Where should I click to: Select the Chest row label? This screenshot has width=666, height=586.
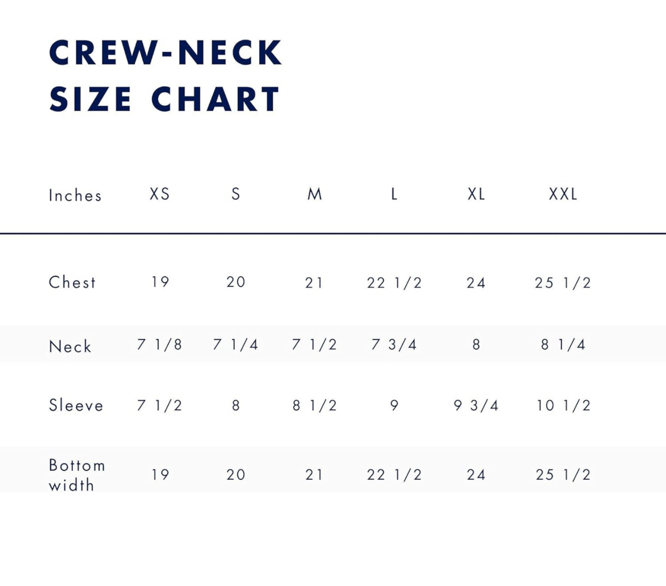click(x=72, y=282)
